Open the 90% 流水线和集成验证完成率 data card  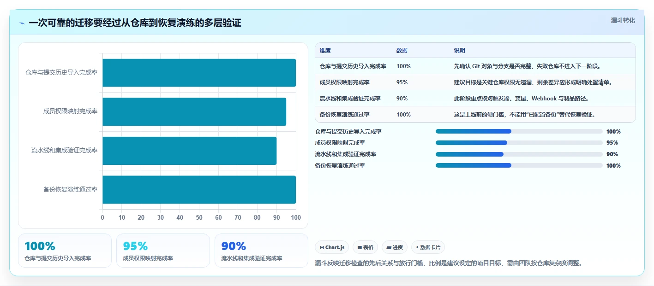(x=261, y=251)
